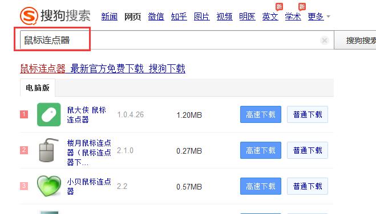Click the 搜狗搜索 search button
Image resolution: width=376 pixels, height=214 pixels.
click(355, 40)
